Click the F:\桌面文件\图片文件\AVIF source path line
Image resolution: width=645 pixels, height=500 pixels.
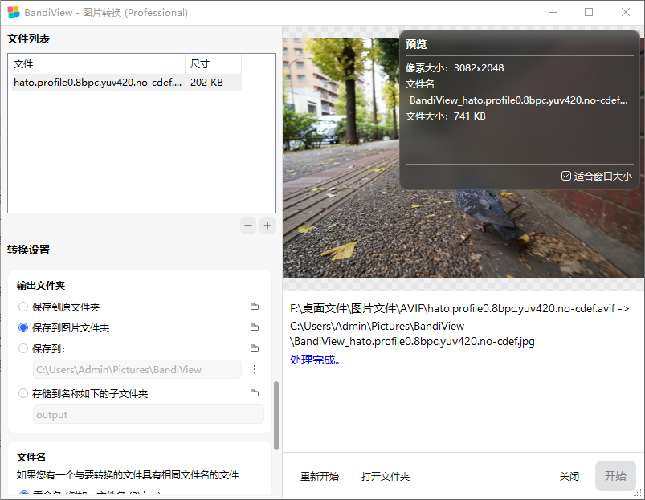click(x=459, y=308)
